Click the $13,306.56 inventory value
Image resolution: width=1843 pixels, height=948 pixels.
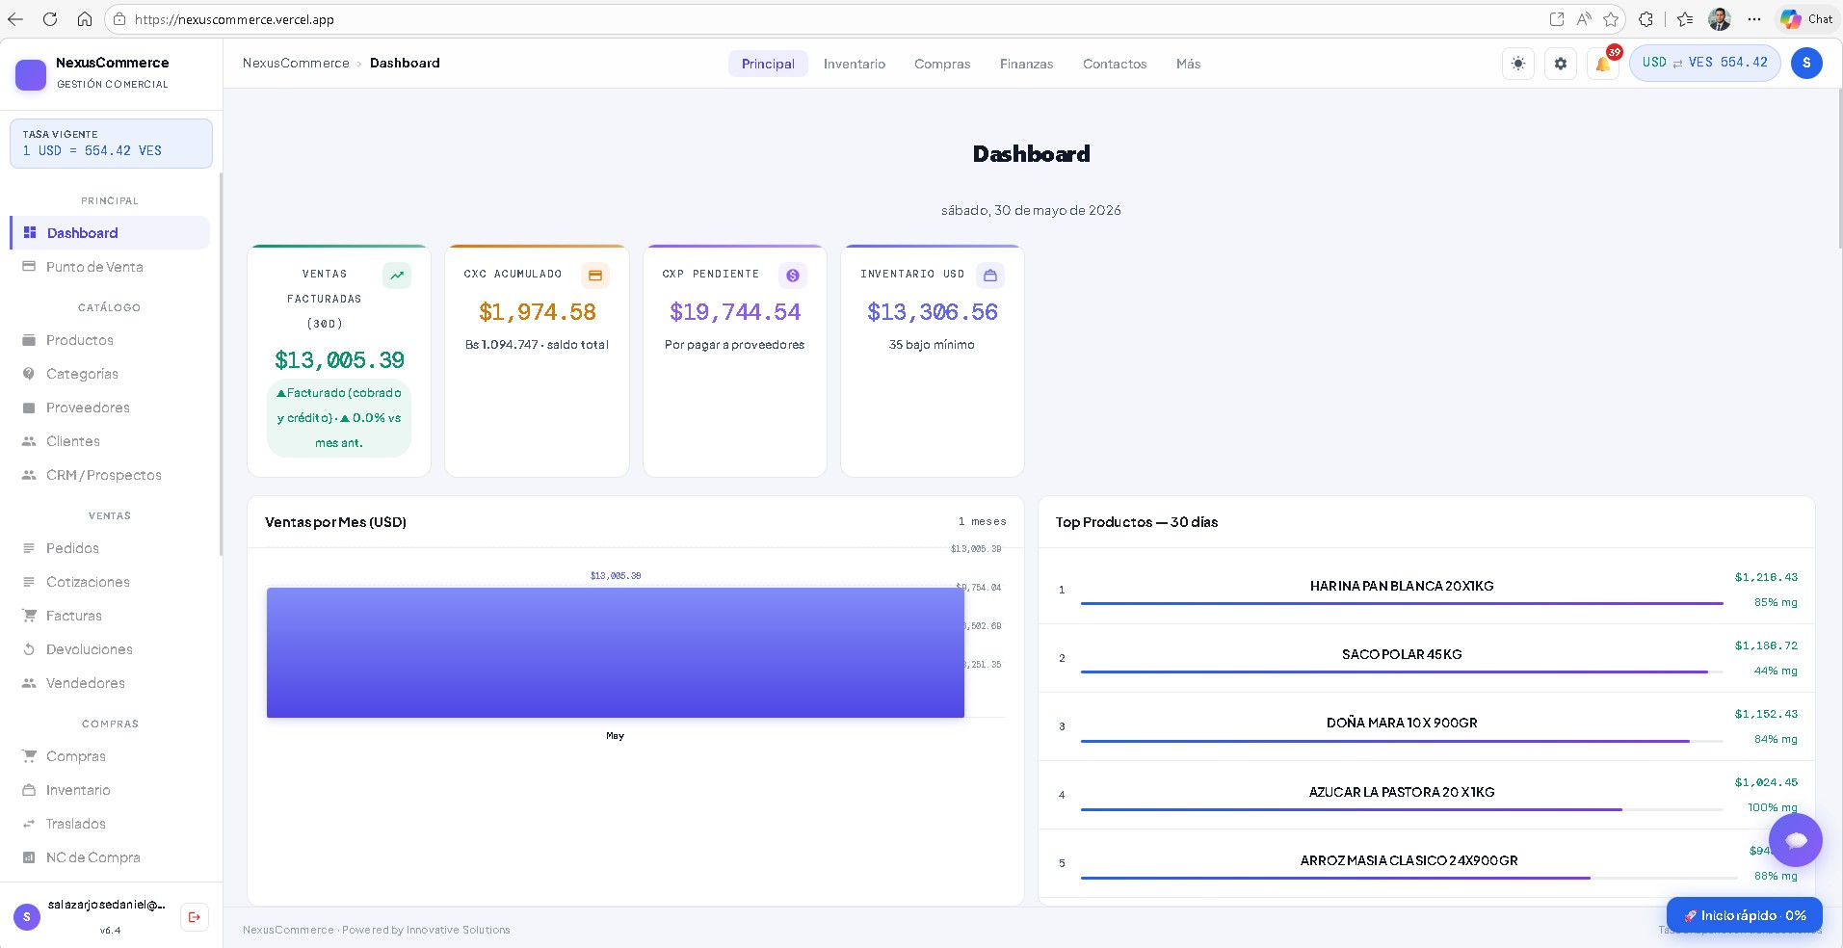tap(933, 312)
